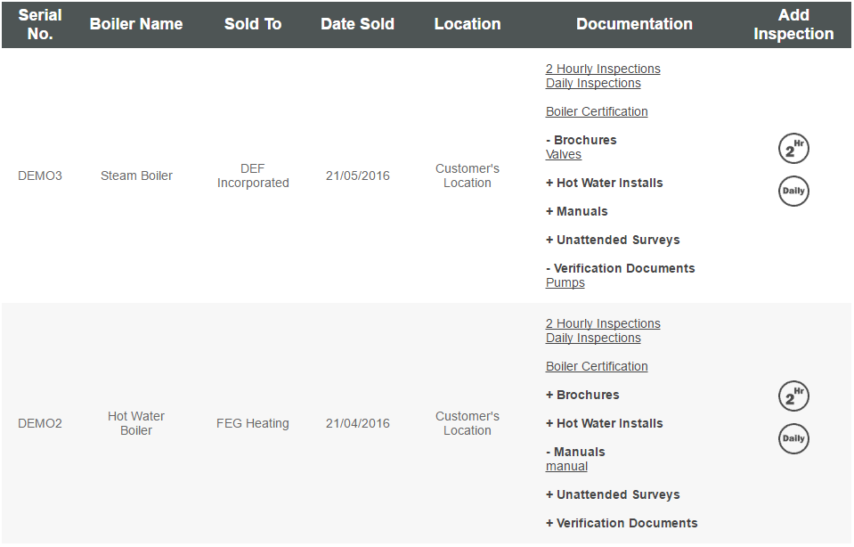This screenshot has height=547, width=854.
Task: Open the manual link under Manuals
Action: click(566, 466)
